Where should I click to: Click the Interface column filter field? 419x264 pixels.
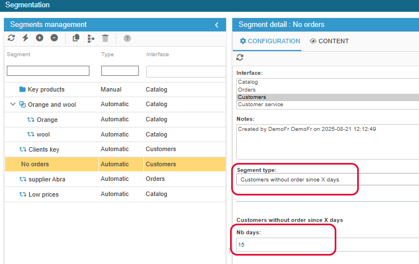186,72
